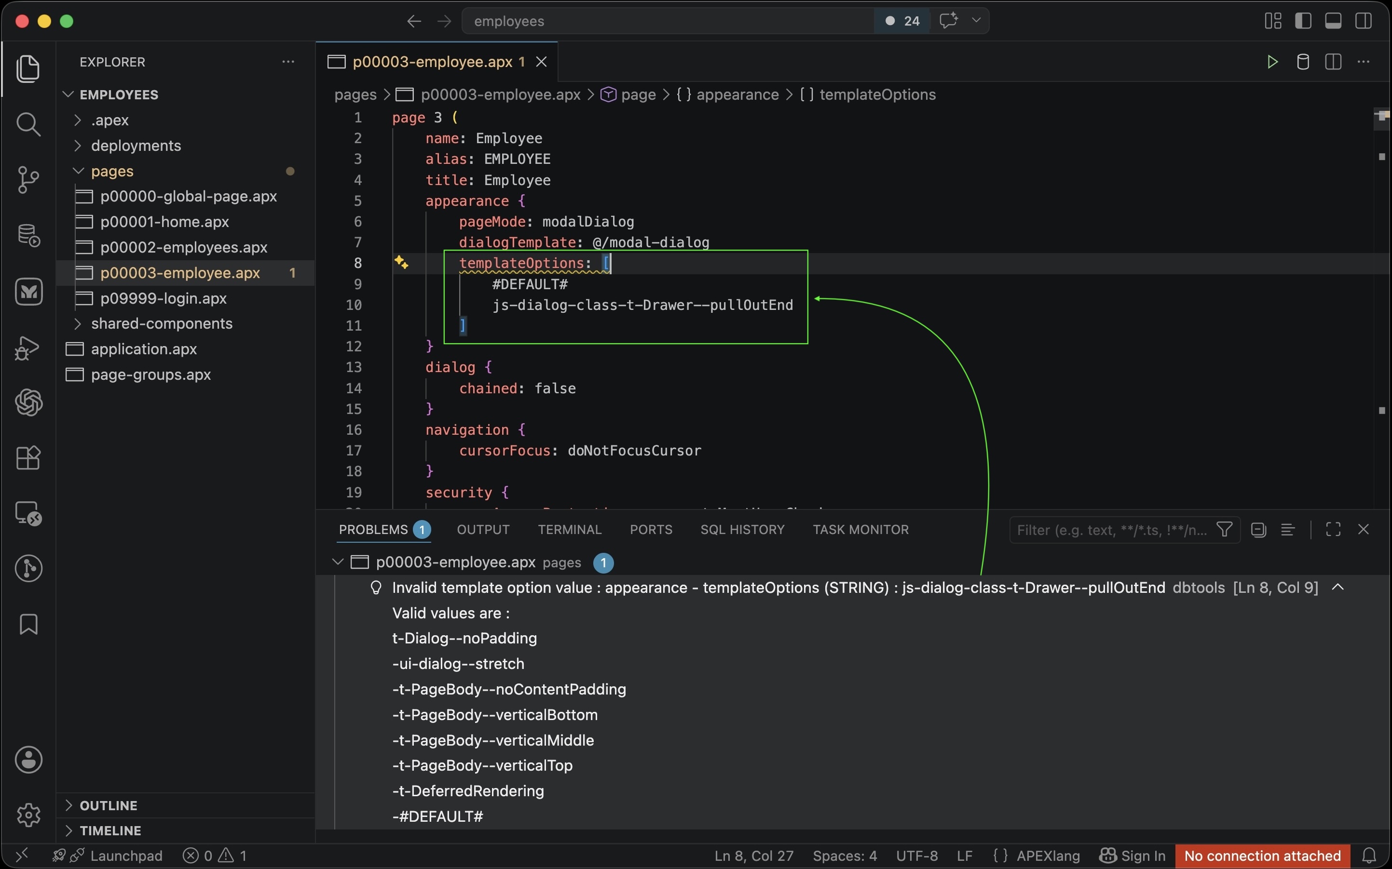The width and height of the screenshot is (1392, 869).
Task: Go forward with the right arrow
Action: (x=444, y=21)
